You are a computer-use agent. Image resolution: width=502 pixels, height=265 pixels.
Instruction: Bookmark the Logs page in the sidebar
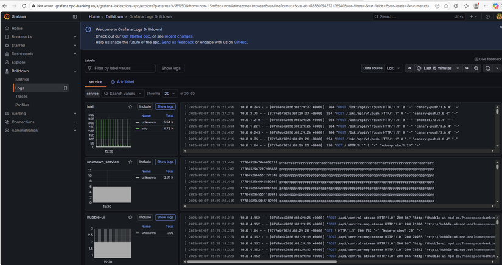(66, 88)
